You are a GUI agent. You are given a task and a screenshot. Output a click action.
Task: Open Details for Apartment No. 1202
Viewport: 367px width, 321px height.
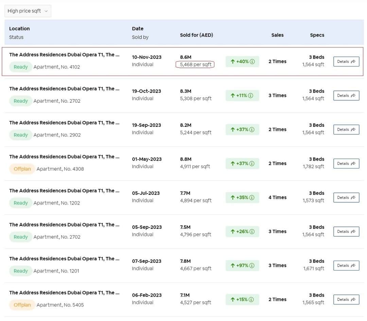tap(346, 198)
